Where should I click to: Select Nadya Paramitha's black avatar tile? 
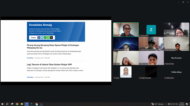[151, 72]
